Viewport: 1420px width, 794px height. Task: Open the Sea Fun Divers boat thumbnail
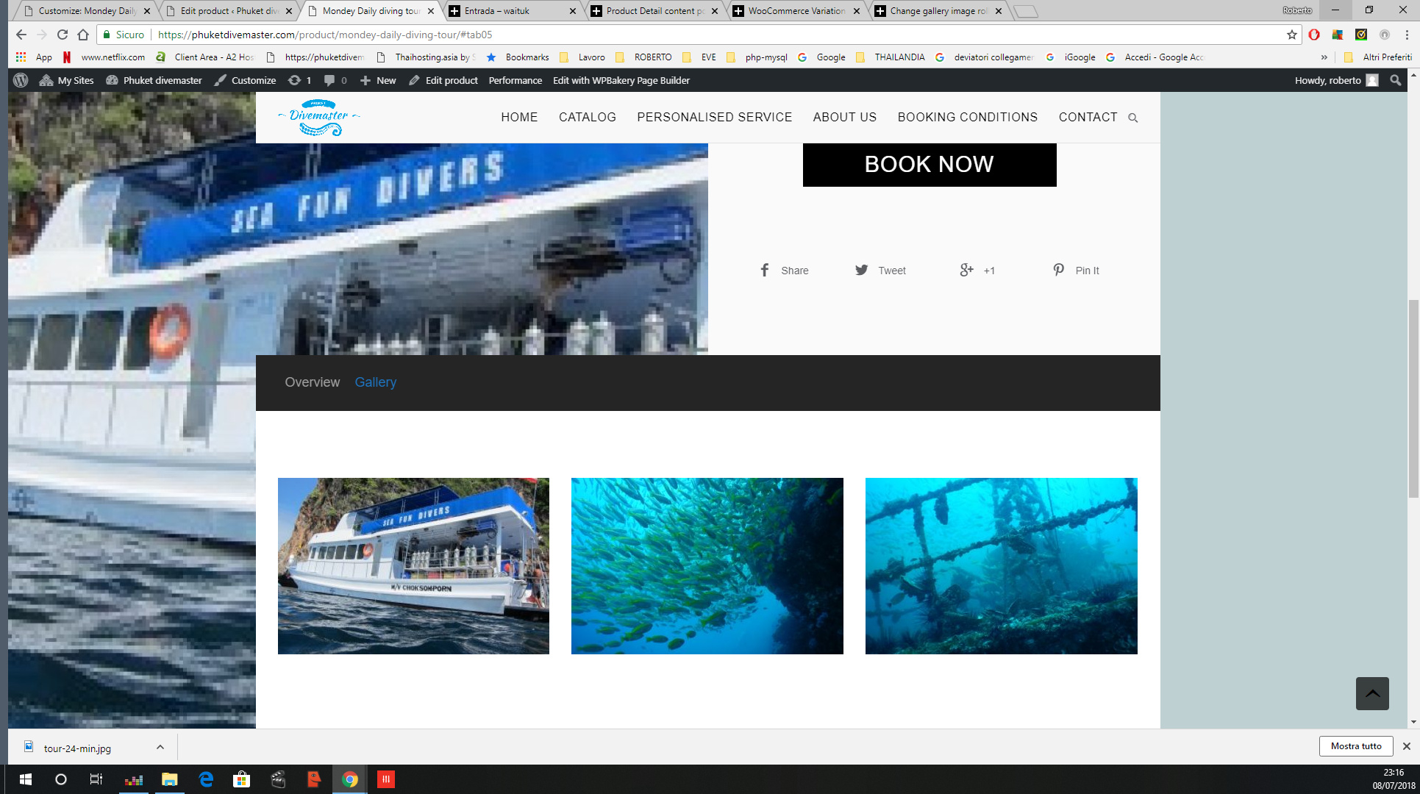413,566
